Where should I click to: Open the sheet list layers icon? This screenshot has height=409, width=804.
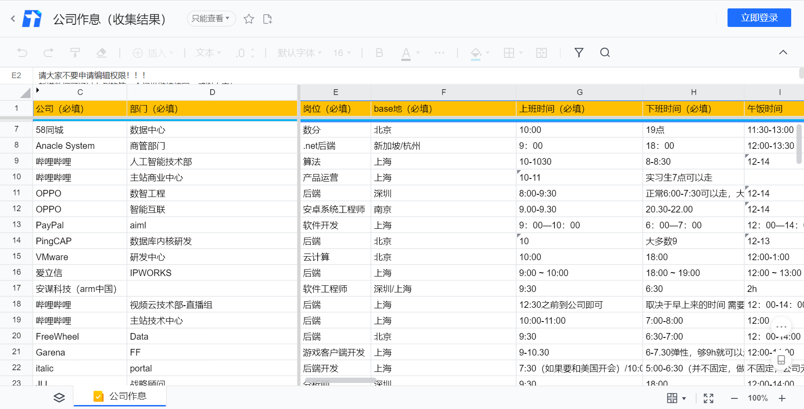point(59,397)
